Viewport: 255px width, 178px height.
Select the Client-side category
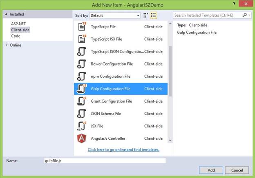(x=20, y=30)
